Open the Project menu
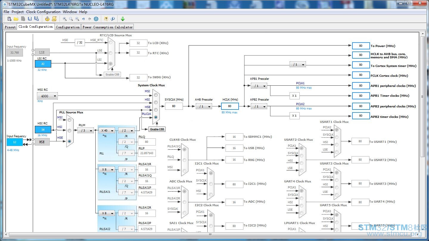429x241 pixels. tap(18, 12)
